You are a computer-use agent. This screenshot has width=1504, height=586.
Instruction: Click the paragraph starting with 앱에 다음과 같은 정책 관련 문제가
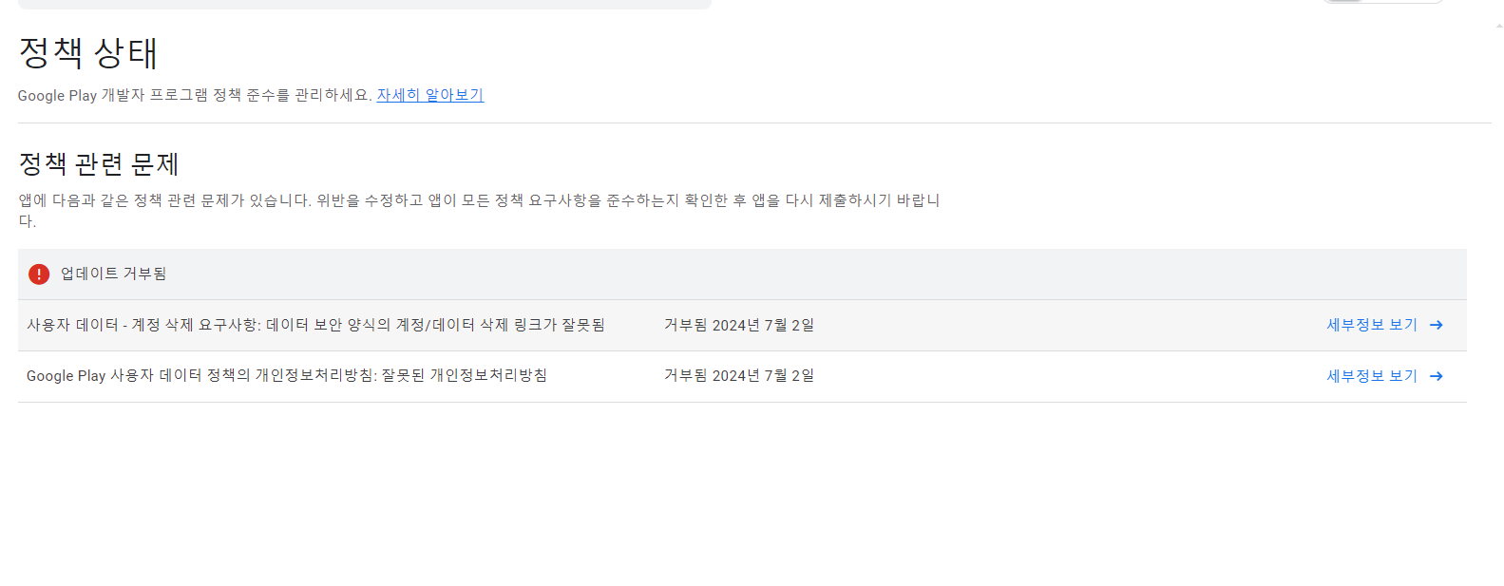tap(479, 210)
